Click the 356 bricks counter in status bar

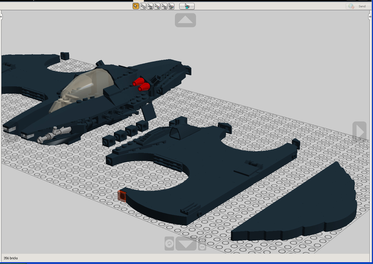point(11,258)
